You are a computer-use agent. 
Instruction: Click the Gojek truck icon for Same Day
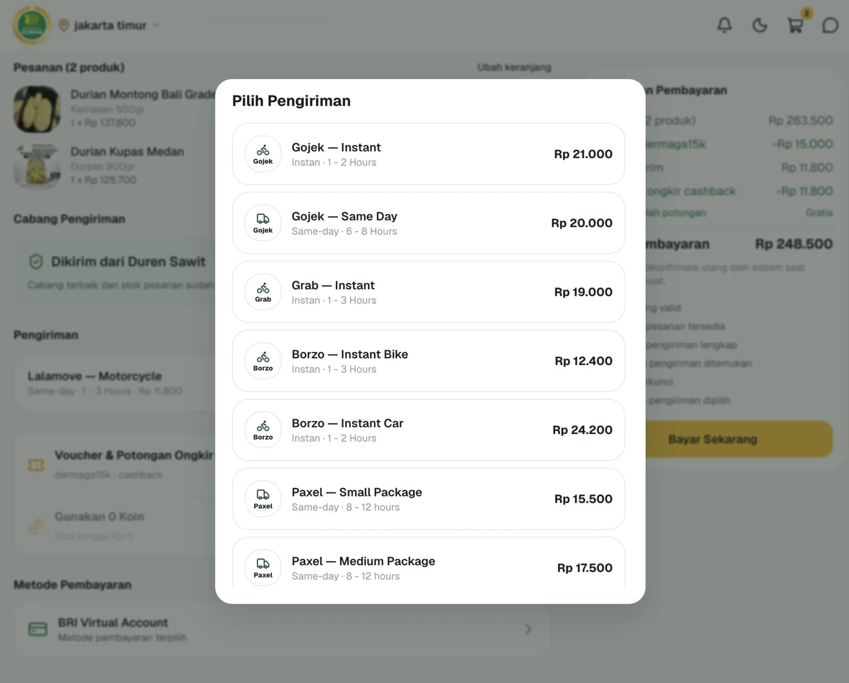click(263, 223)
